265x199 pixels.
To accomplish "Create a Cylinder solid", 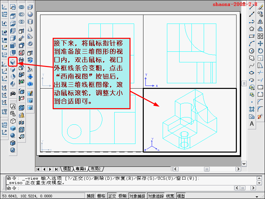I will pos(30,22).
